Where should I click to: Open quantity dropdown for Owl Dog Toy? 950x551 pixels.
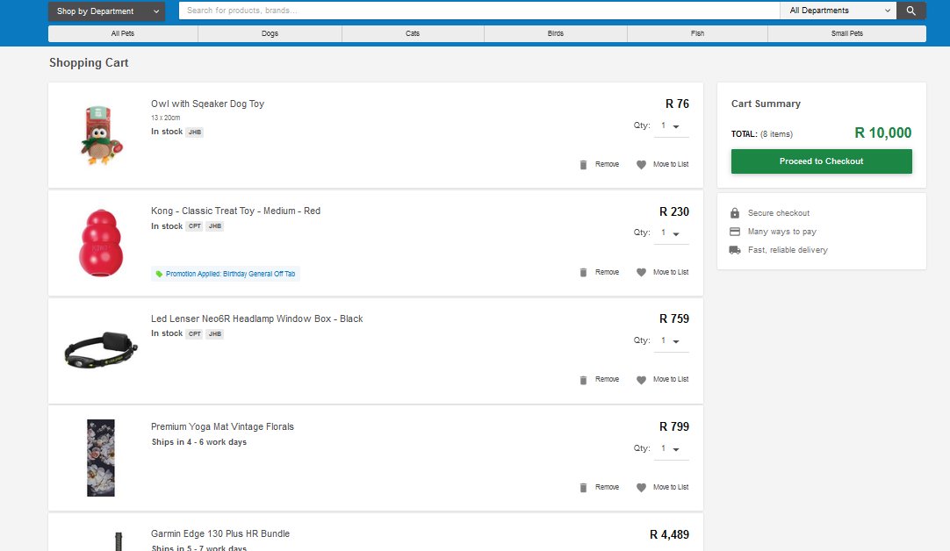click(x=671, y=126)
